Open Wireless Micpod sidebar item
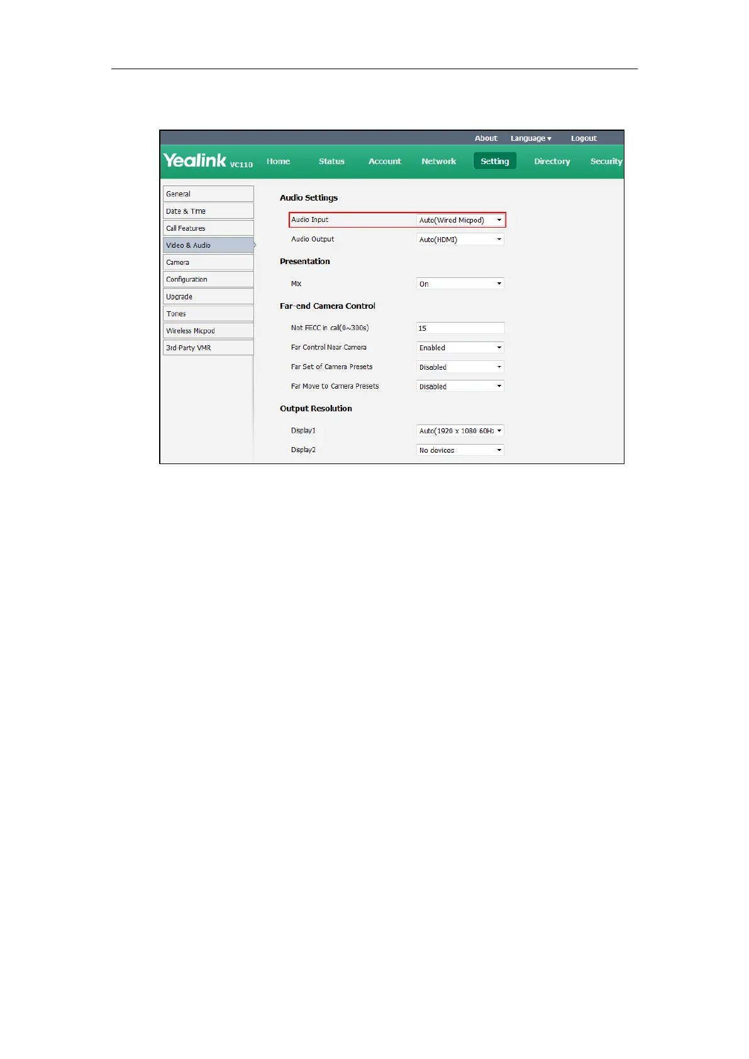The image size is (749, 1059). click(208, 330)
